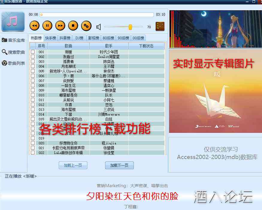The height and width of the screenshot is (210, 262).
Task: Skip to the next track
Action: point(60,25)
